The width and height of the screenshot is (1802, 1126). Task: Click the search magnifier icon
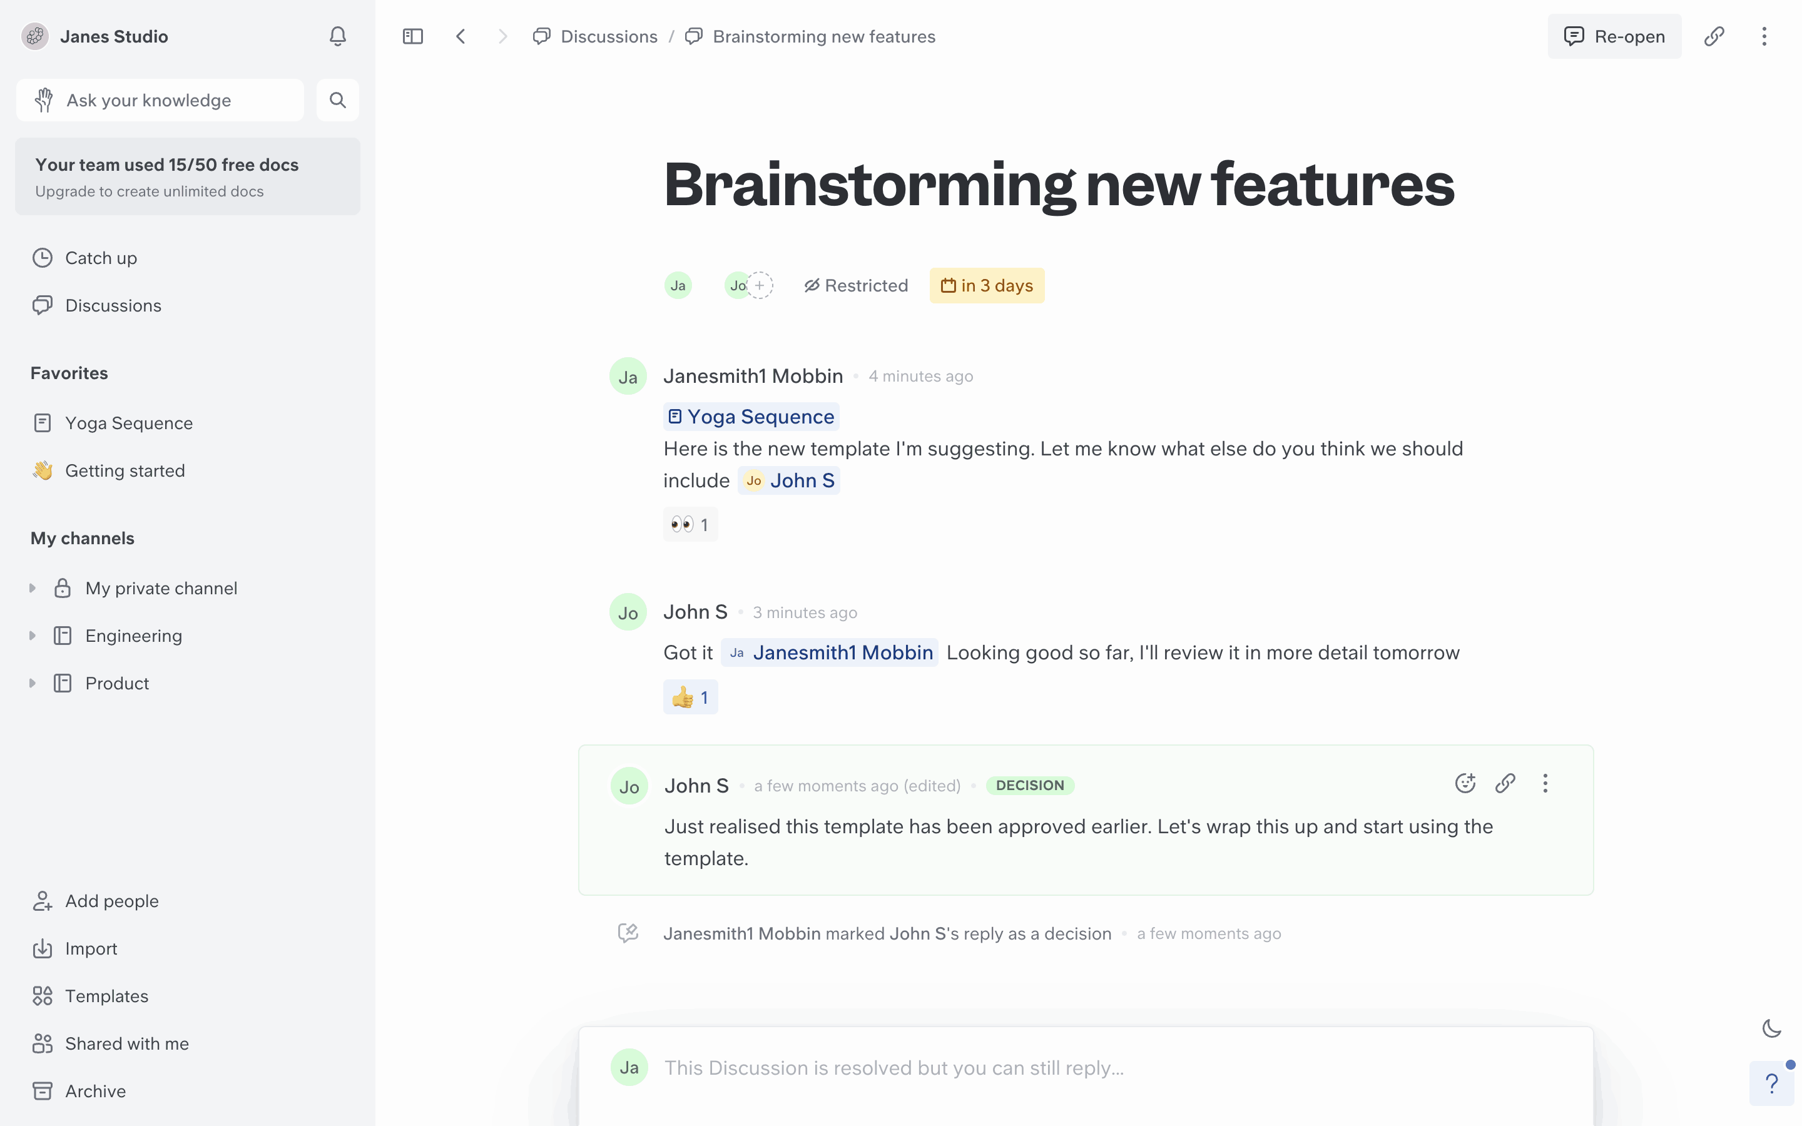(337, 100)
